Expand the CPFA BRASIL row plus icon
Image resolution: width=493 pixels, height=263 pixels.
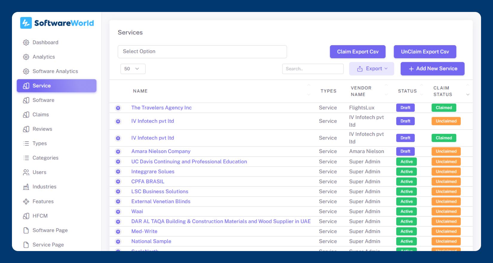point(118,182)
